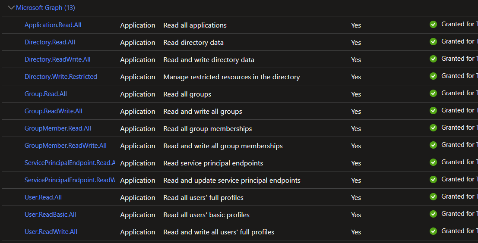This screenshot has height=243, width=478.
Task: Click 'Yes' admin consent in Directory.ReadWrite.All row
Action: (356, 60)
